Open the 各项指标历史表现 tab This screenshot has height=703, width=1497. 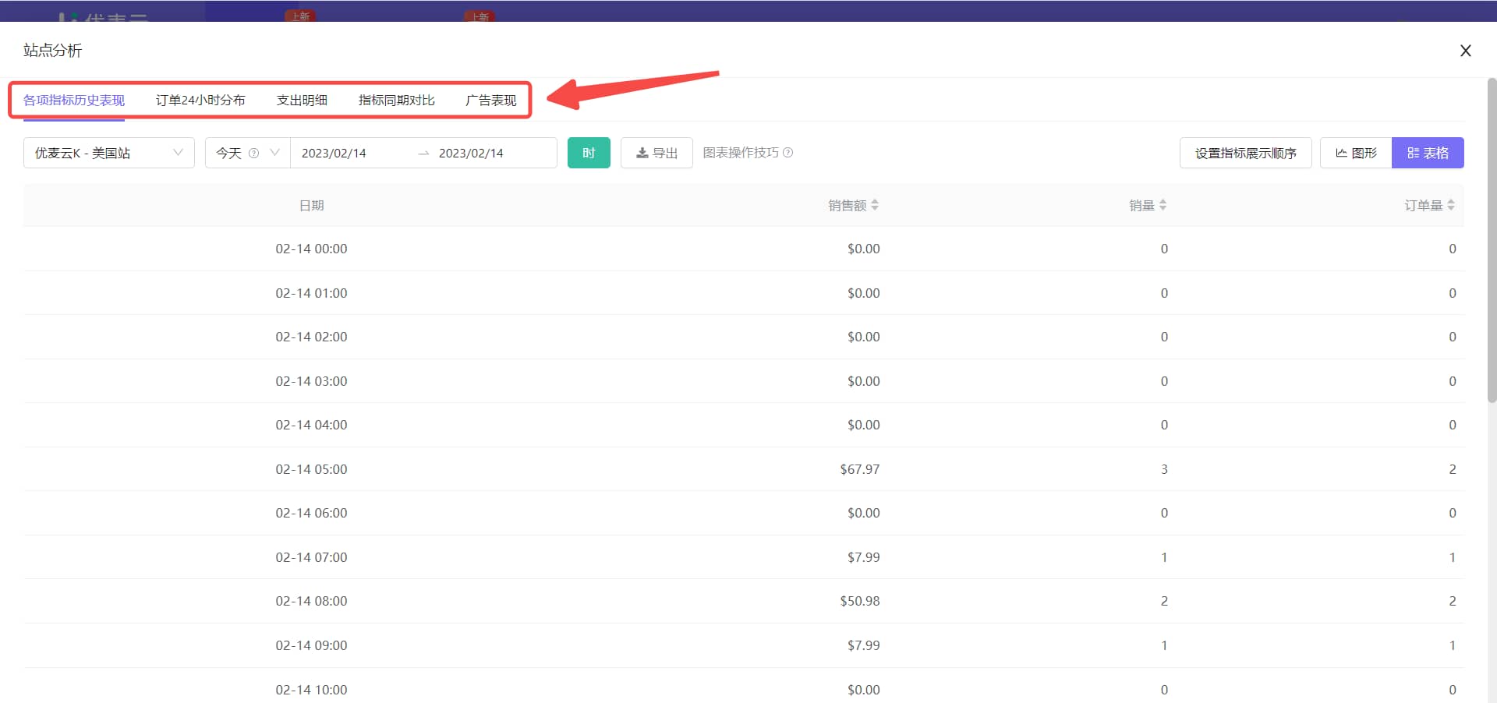pos(74,100)
